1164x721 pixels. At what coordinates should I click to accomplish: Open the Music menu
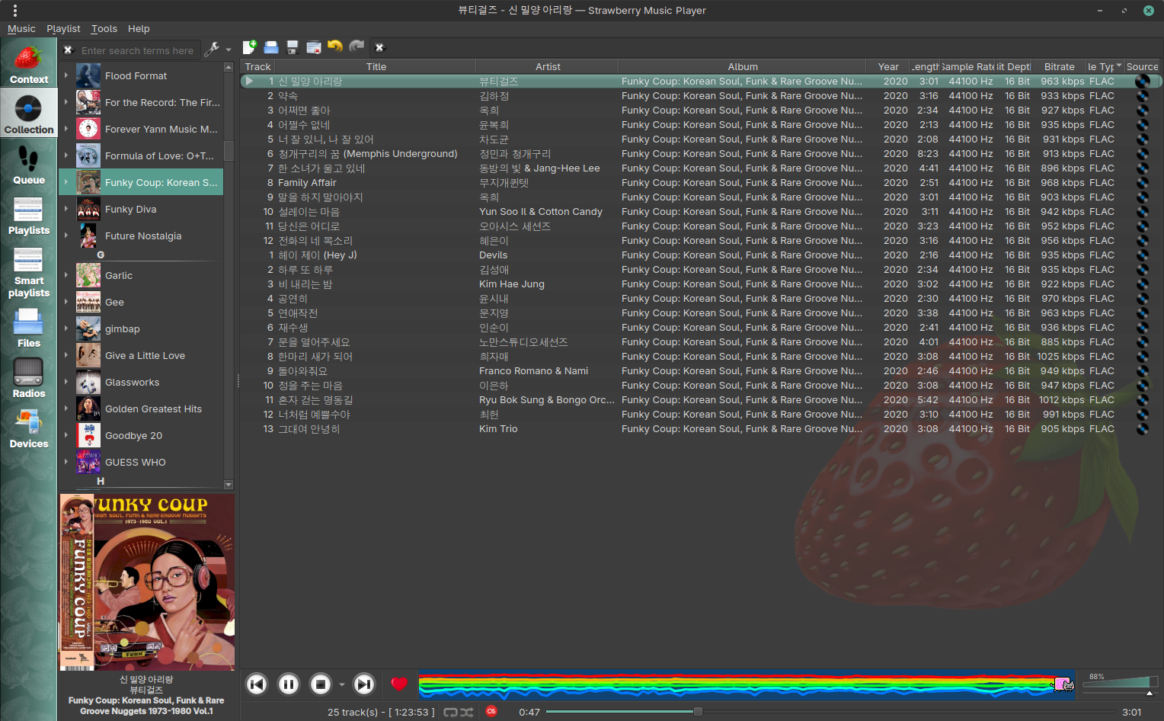pos(21,29)
